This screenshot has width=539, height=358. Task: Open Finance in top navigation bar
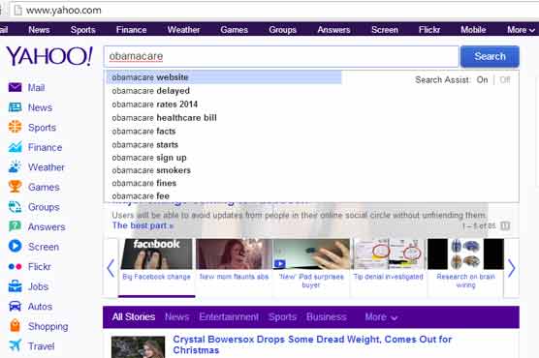[131, 30]
